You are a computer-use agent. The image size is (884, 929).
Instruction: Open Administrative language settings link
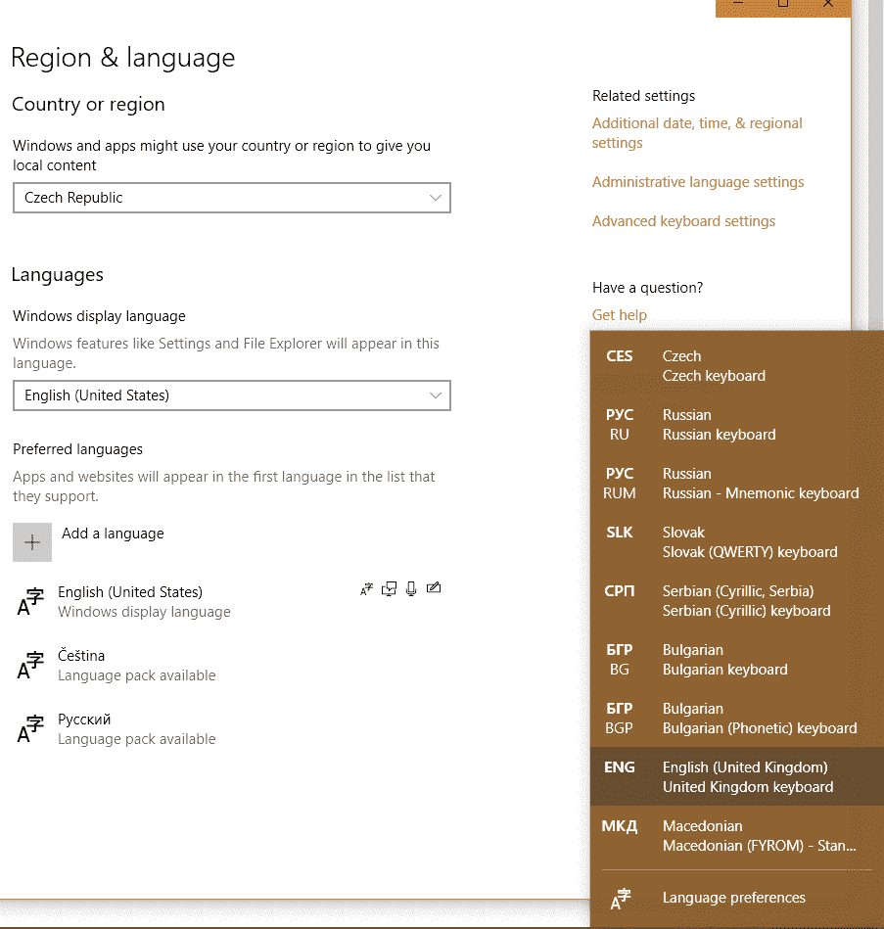coord(698,182)
